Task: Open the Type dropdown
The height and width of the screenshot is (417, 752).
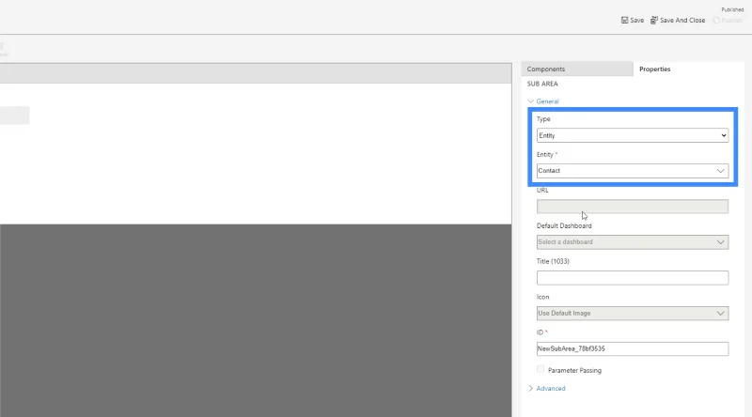Action: coord(632,135)
